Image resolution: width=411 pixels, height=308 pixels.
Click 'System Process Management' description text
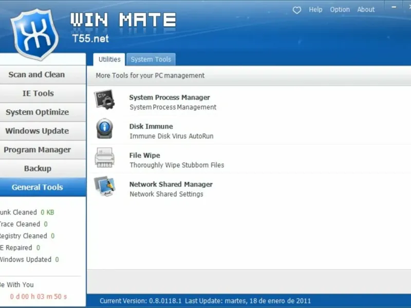click(173, 107)
